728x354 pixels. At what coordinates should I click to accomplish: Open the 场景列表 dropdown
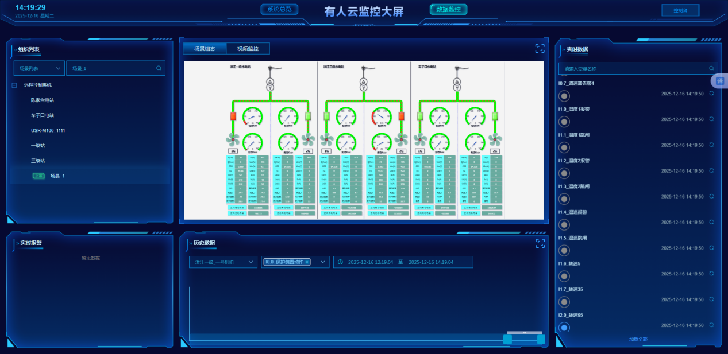[39, 68]
